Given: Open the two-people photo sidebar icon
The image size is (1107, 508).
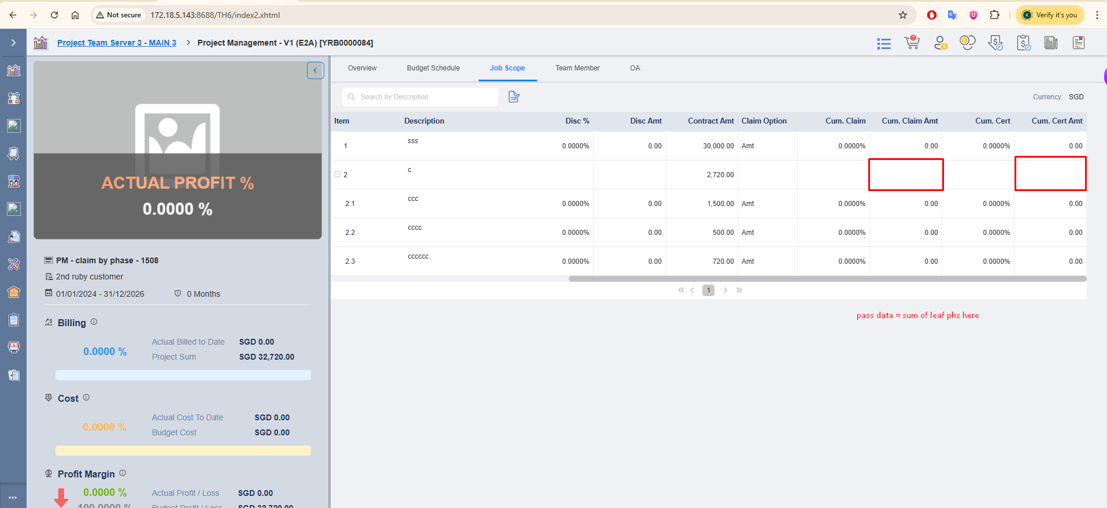Looking at the screenshot, I should click(x=14, y=181).
